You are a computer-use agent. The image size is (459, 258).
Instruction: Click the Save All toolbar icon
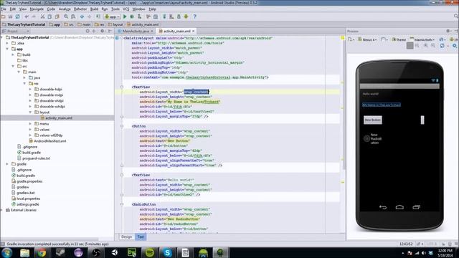pyautogui.click(x=10, y=16)
